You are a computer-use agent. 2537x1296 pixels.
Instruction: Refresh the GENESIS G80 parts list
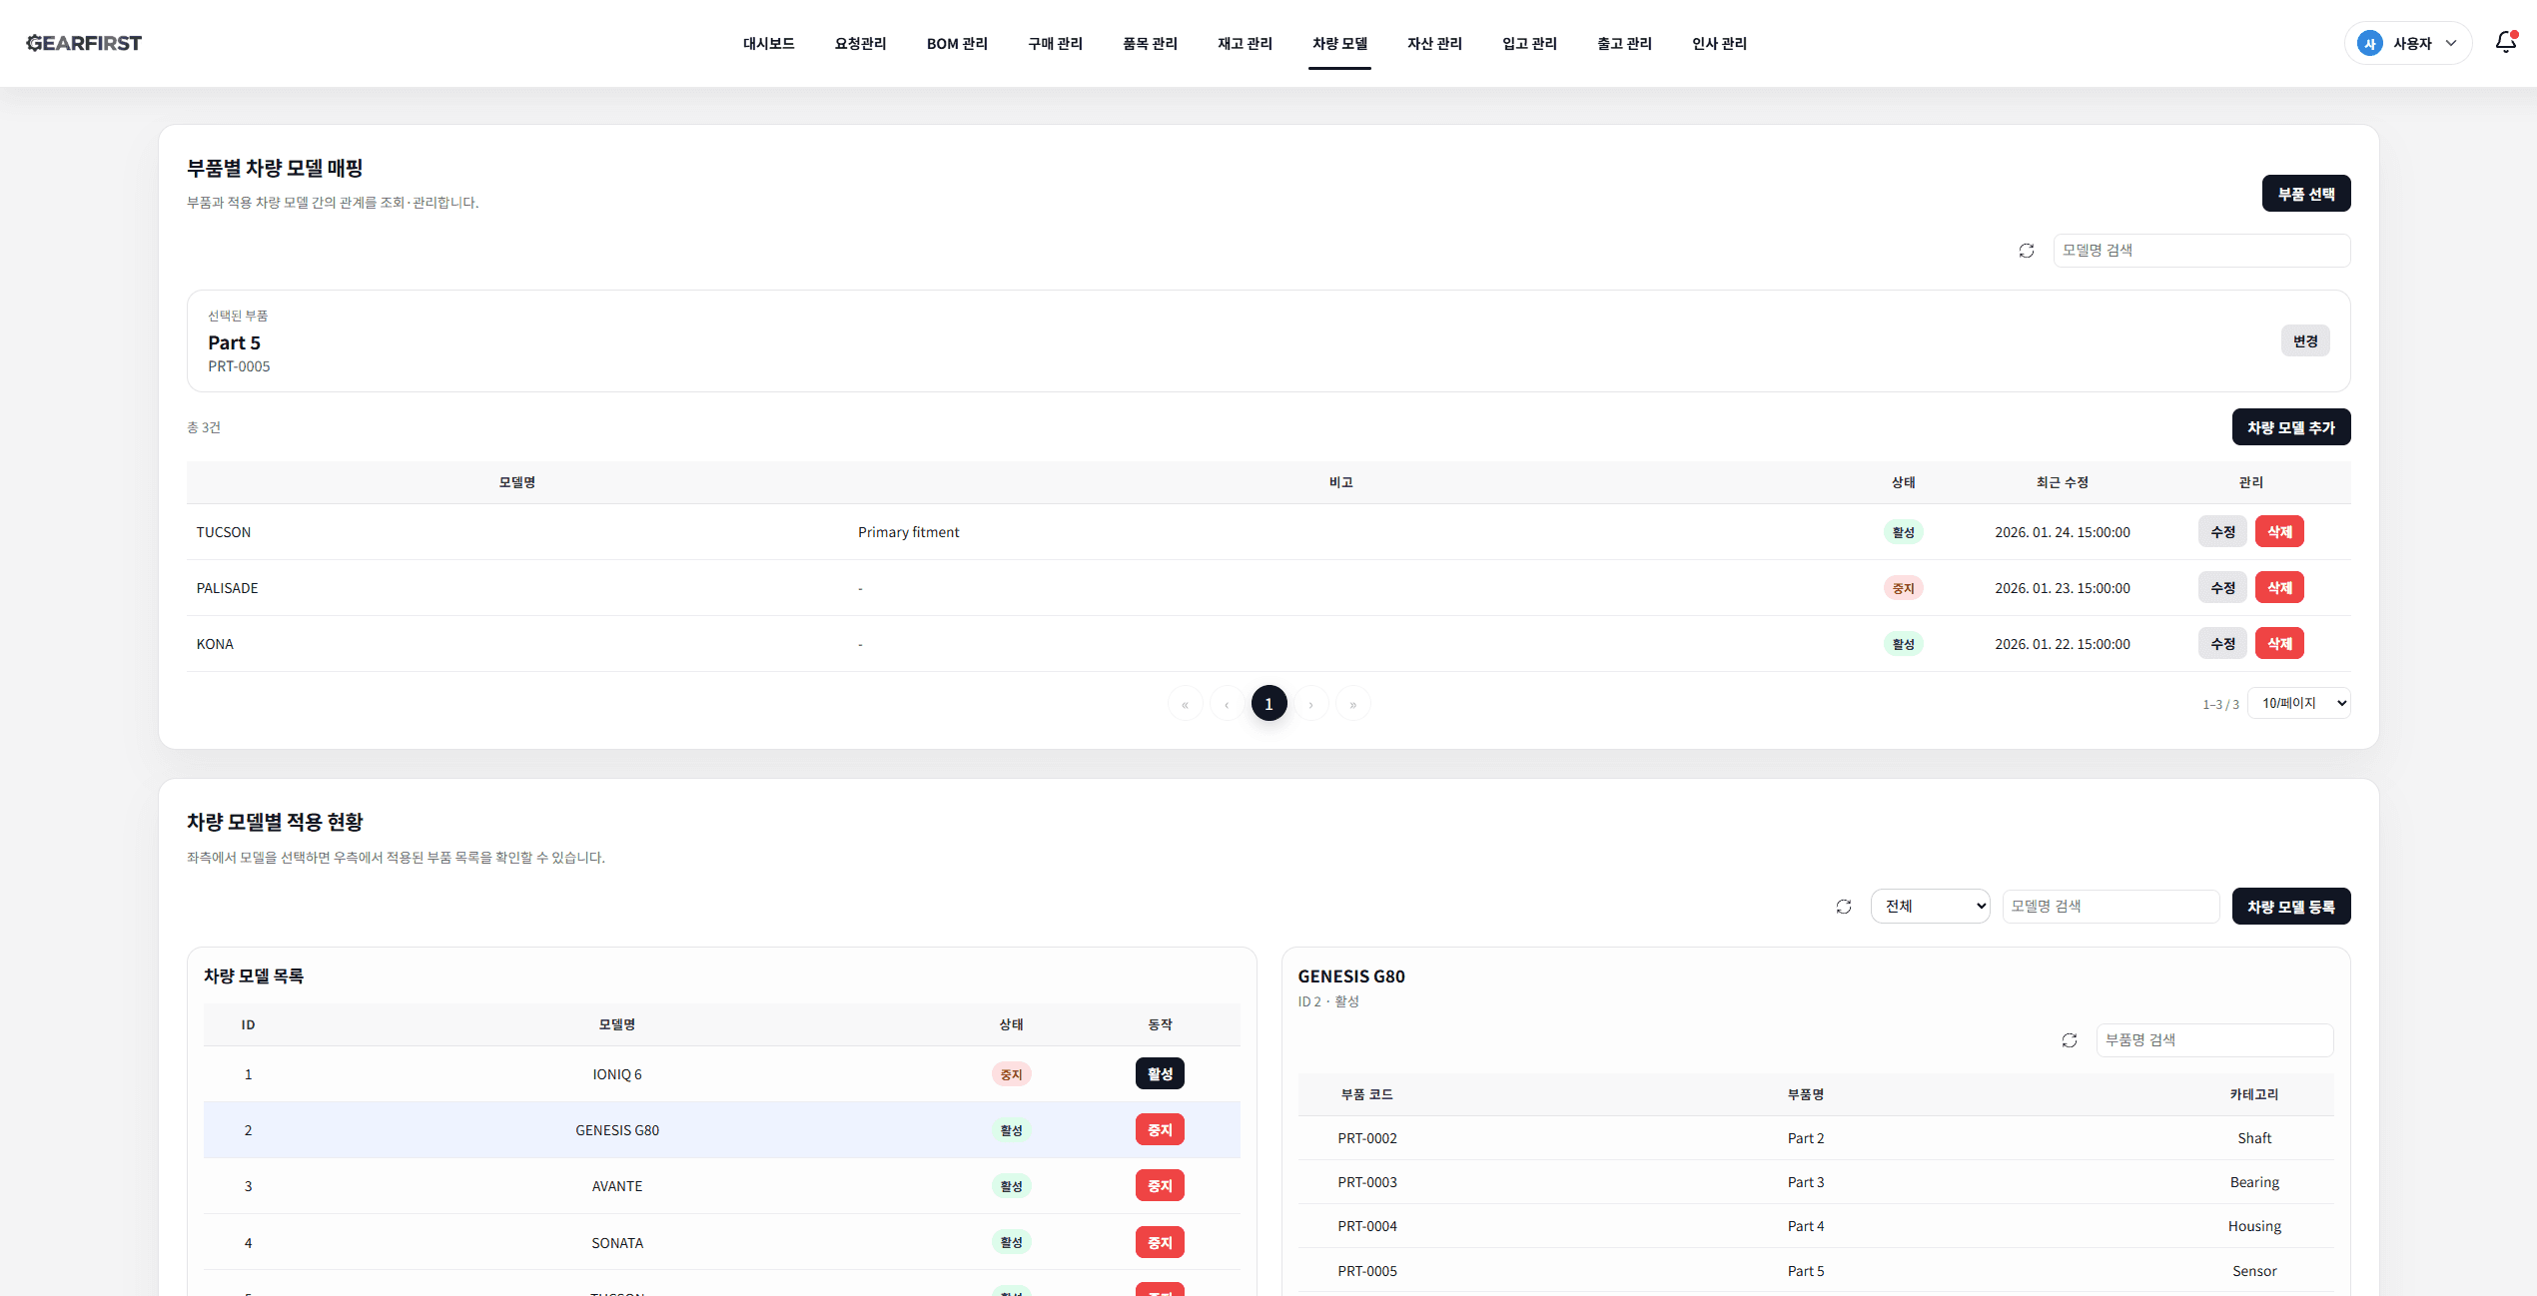[2069, 1040]
